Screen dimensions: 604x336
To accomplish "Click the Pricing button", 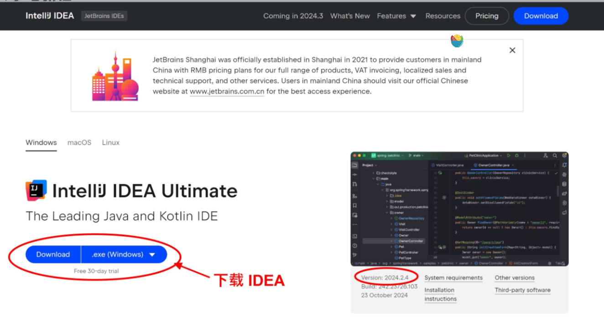I will [x=487, y=16].
